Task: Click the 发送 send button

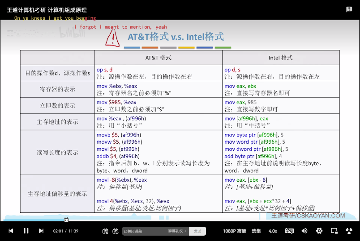Action: (197, 231)
